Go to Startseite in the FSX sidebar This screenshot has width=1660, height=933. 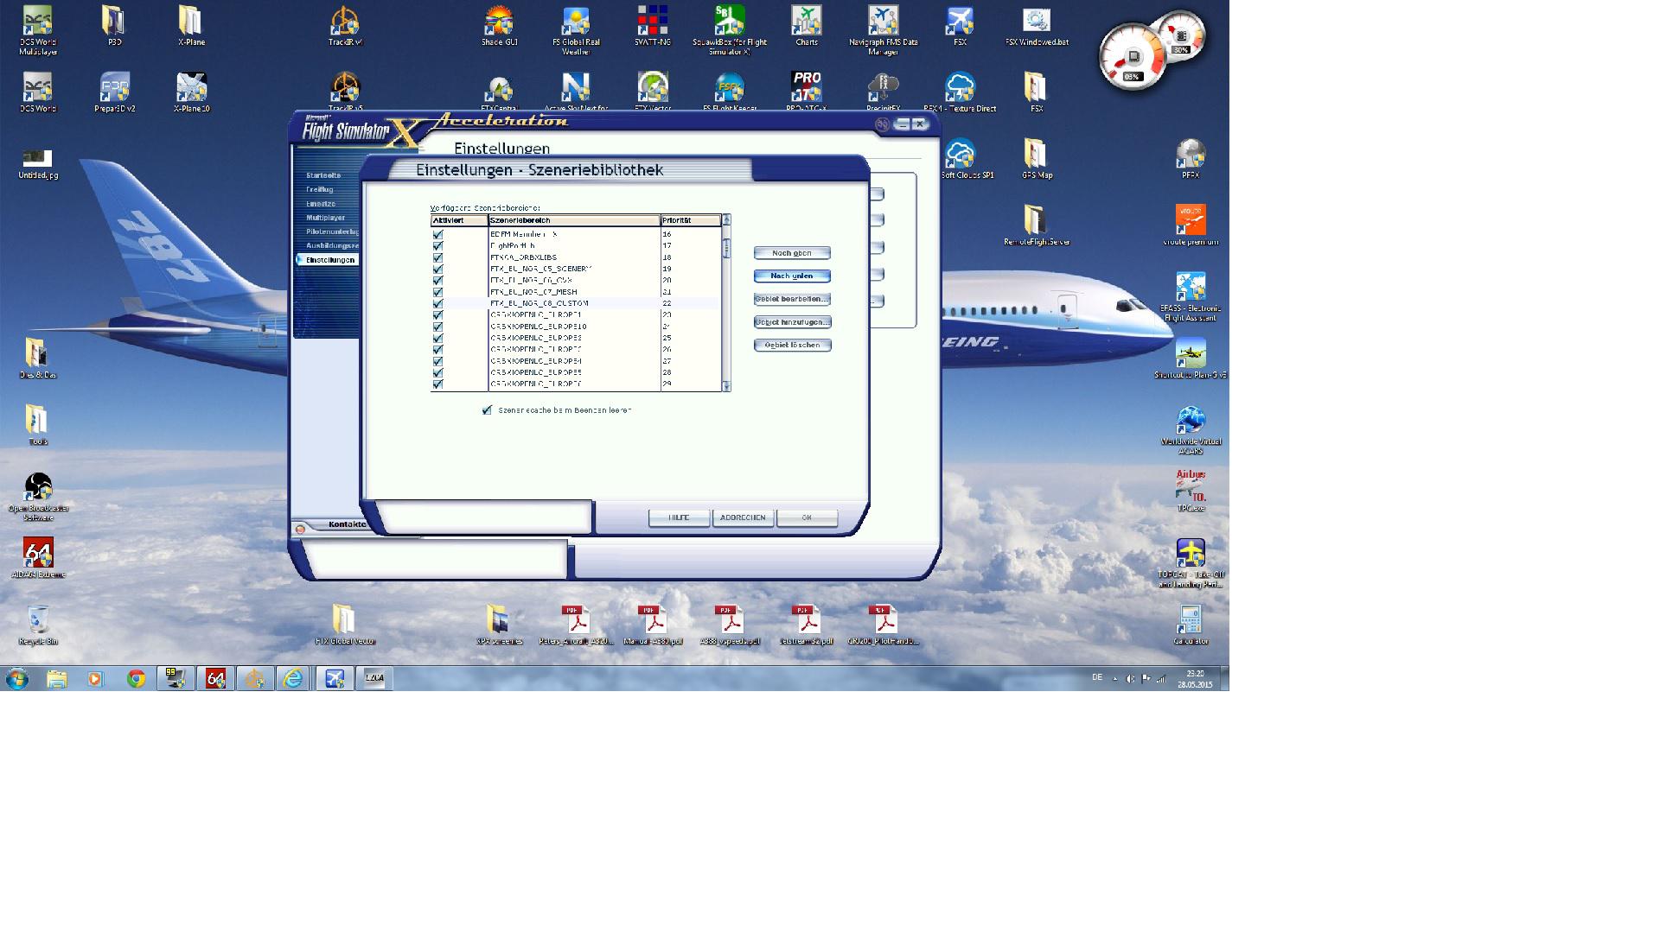click(322, 175)
